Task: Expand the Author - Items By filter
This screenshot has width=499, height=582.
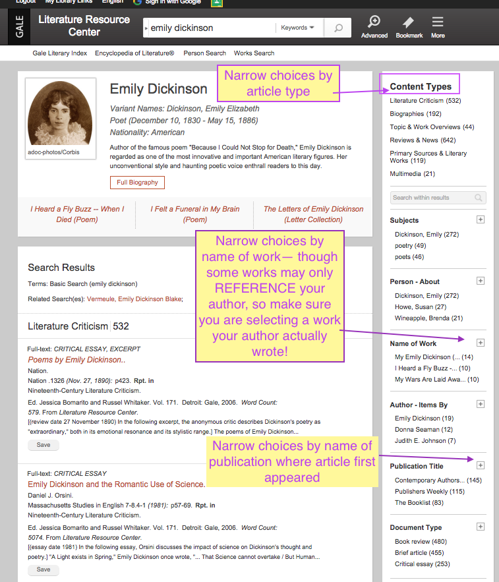Action: (481, 404)
